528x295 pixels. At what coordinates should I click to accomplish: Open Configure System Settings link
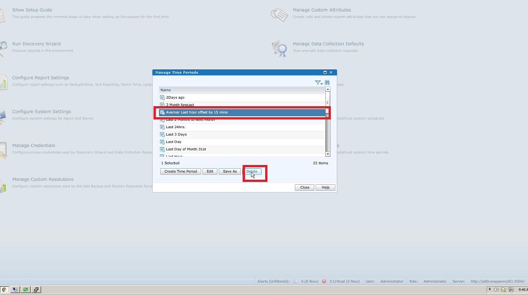[41, 112]
